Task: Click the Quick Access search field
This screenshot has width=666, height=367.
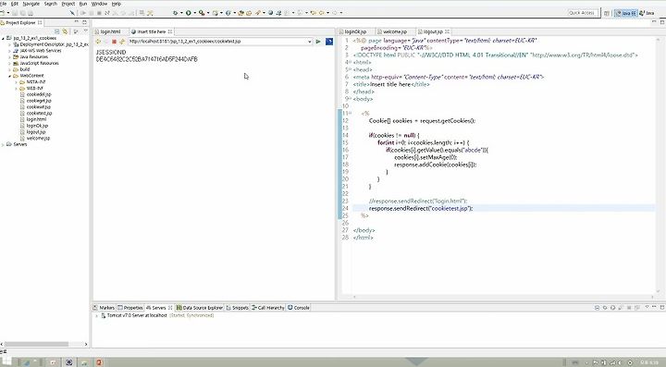Action: tap(583, 13)
